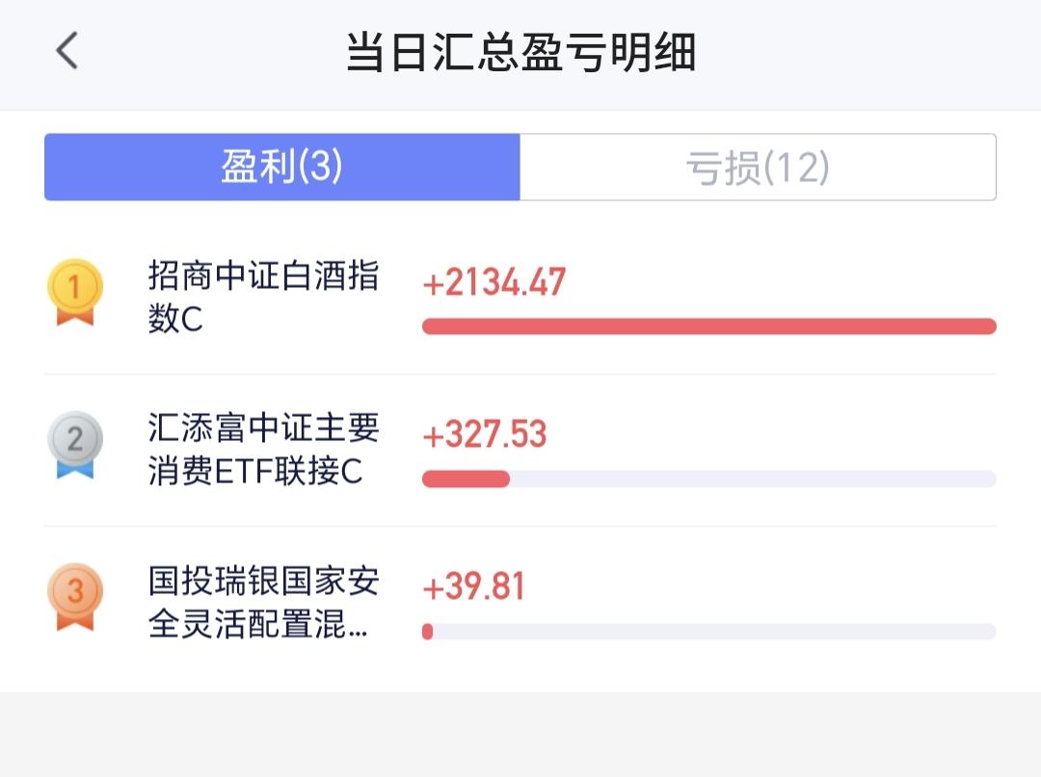
Task: Click the full red bar under +2134.47
Action: (x=708, y=326)
